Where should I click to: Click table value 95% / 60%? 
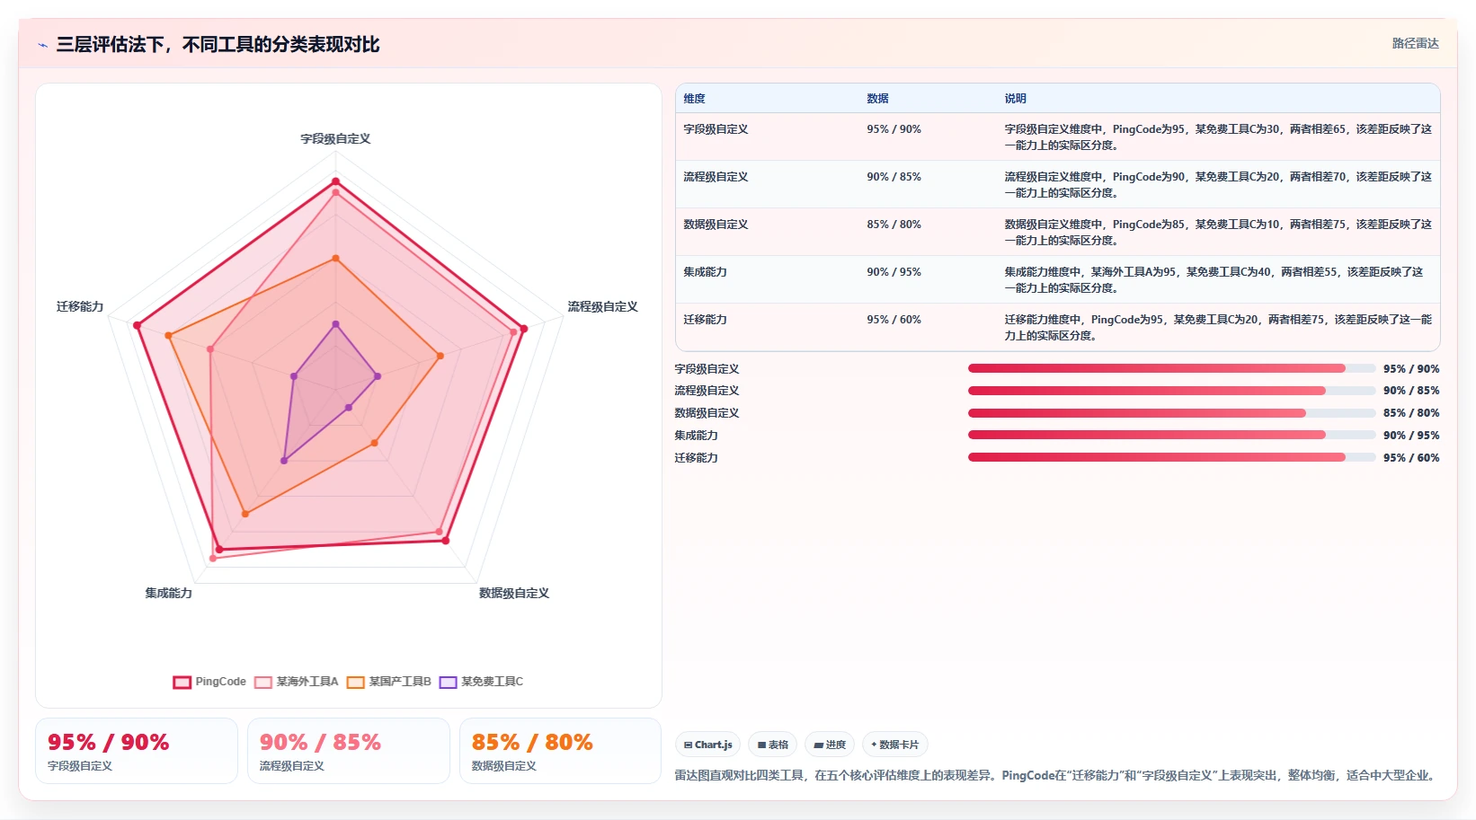tap(894, 320)
